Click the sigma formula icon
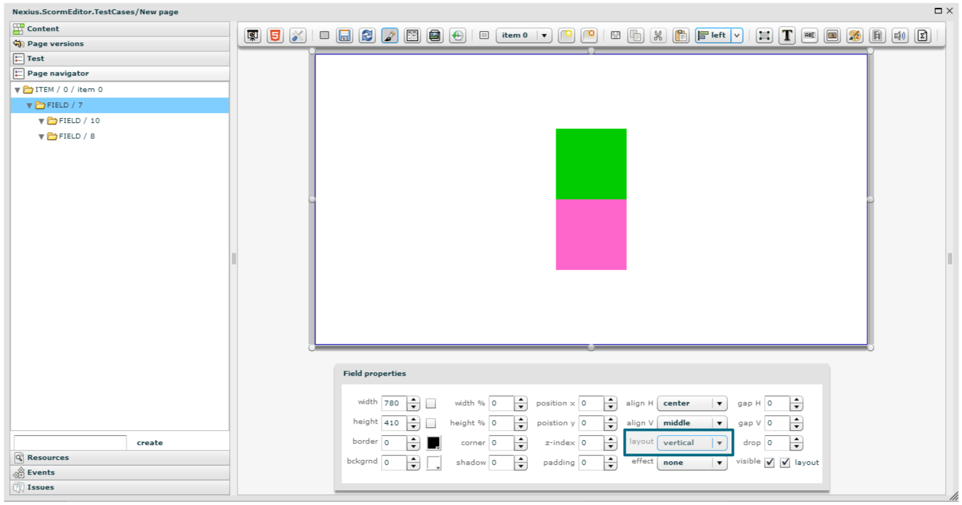962x505 pixels. tap(922, 35)
